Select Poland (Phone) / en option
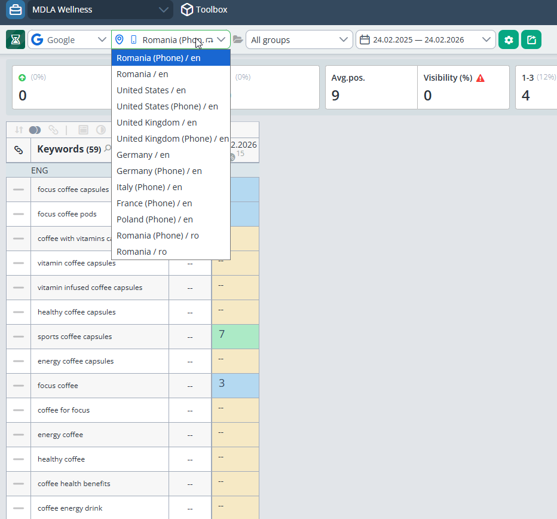 [171, 219]
